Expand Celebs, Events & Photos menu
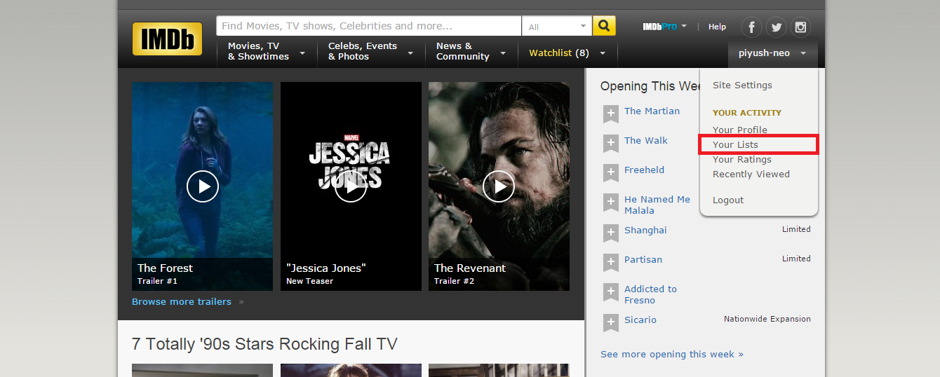This screenshot has height=377, width=940. click(x=370, y=52)
